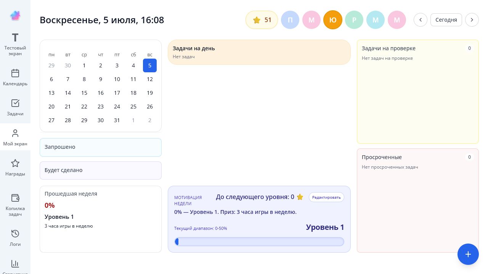Open the Копилка задач wallet section
Screen dimensions: 488x274
click(15, 205)
